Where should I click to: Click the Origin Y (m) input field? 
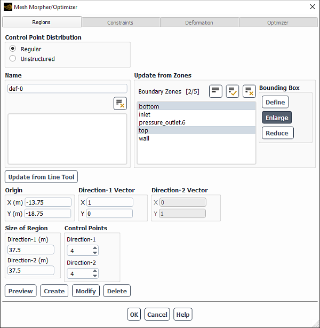click(47, 214)
